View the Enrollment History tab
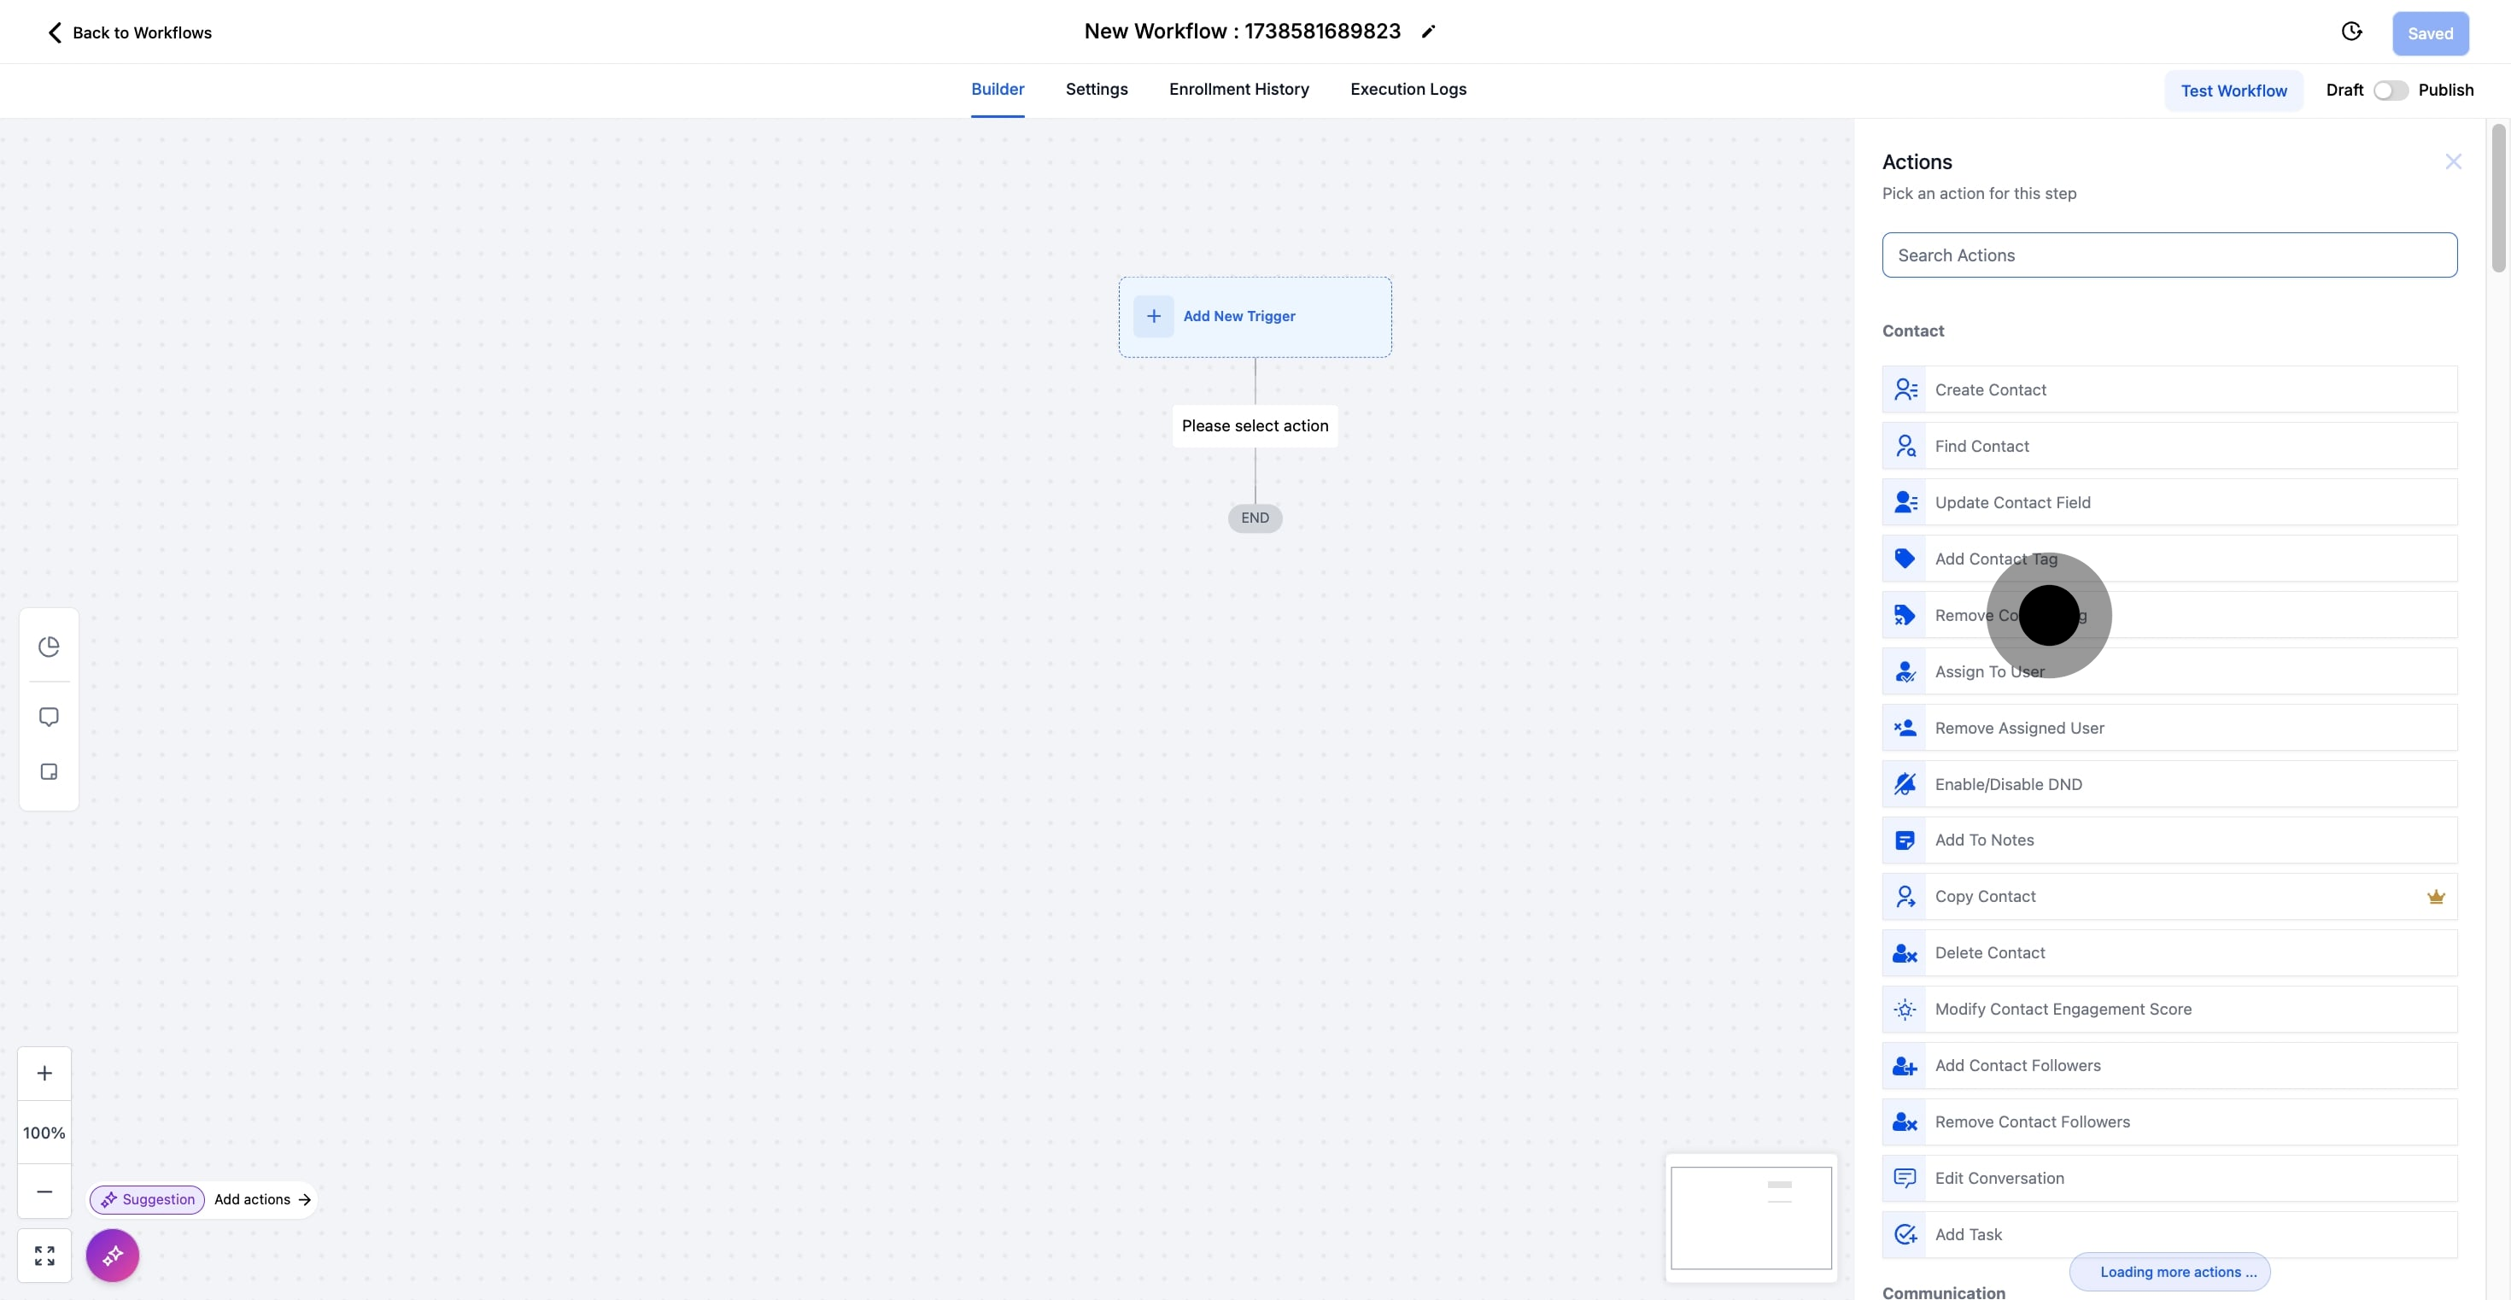The width and height of the screenshot is (2511, 1300). tap(1239, 90)
